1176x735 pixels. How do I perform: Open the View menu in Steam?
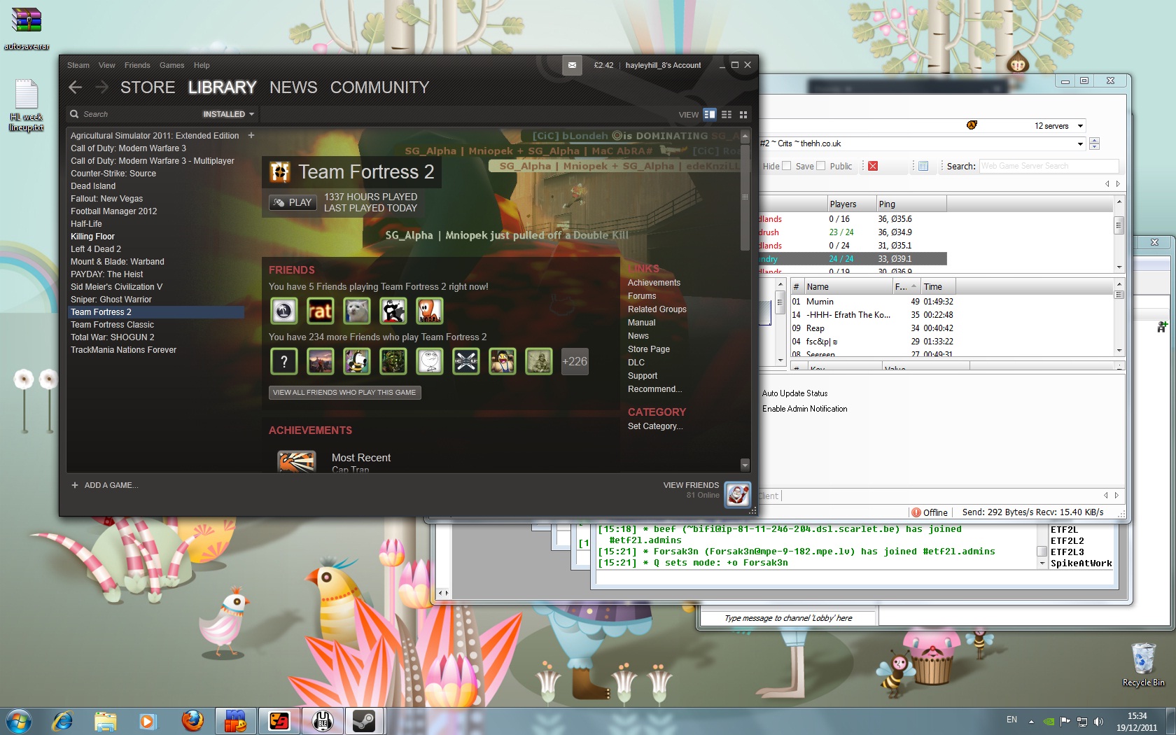107,65
